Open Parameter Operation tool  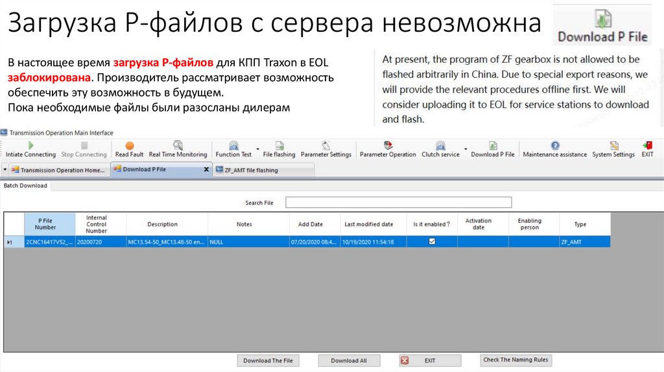point(388,150)
